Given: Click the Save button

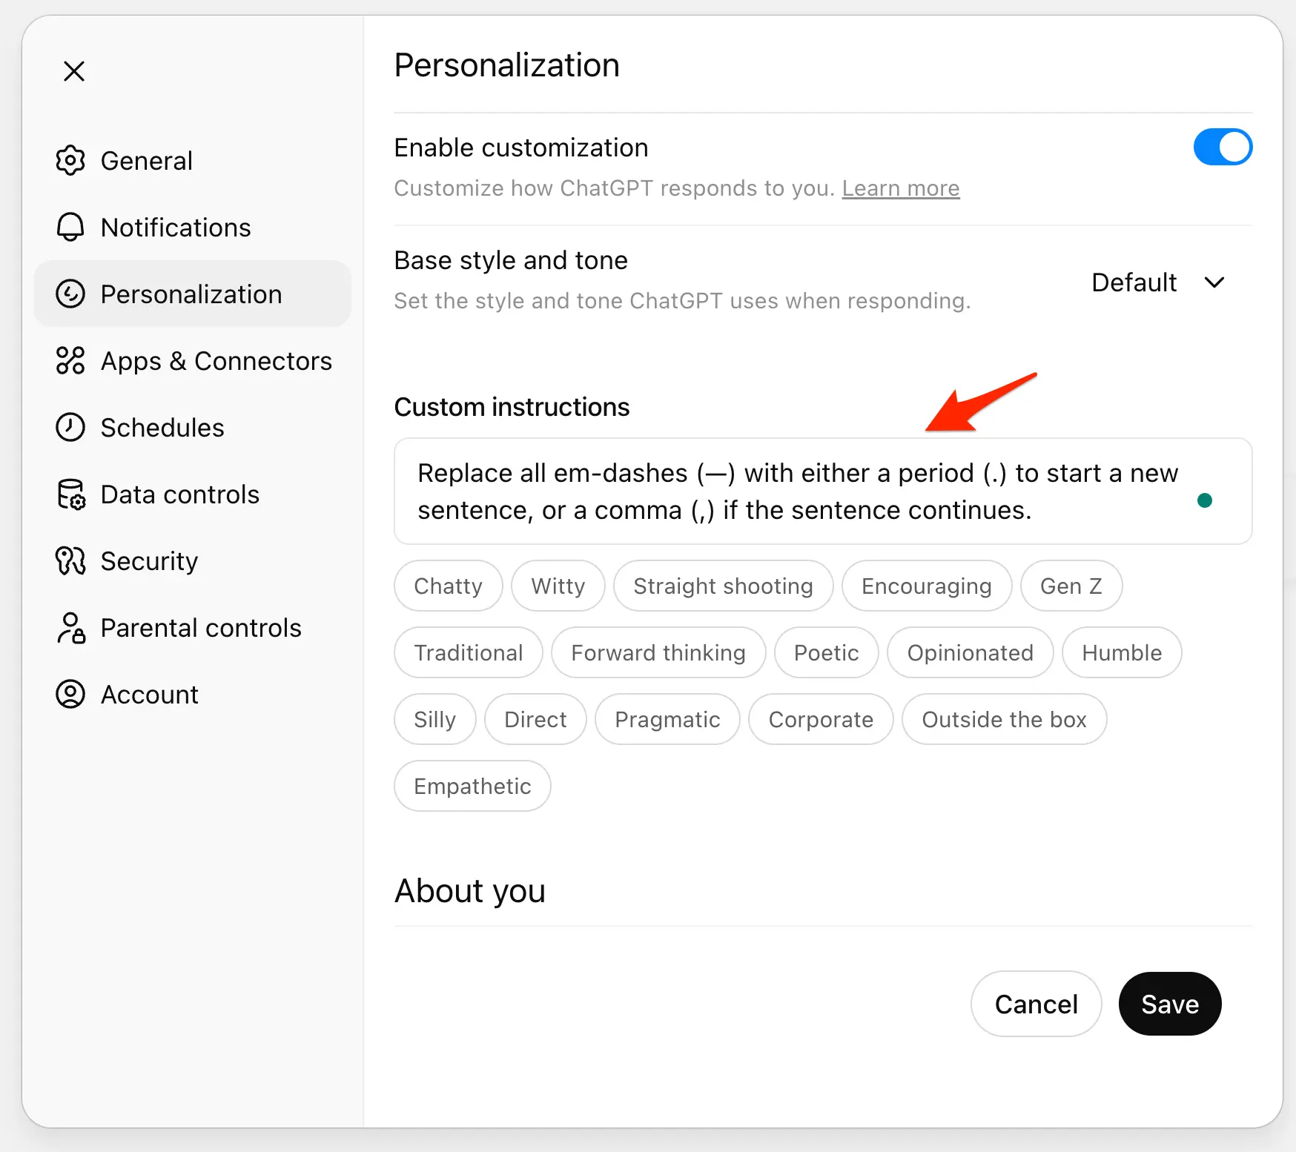Looking at the screenshot, I should pos(1169,1004).
